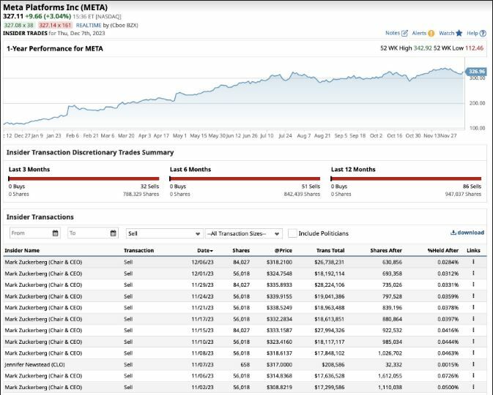Open links menu for Jennifer Newstead row
Viewport: 493px width, 395px height.
point(473,364)
